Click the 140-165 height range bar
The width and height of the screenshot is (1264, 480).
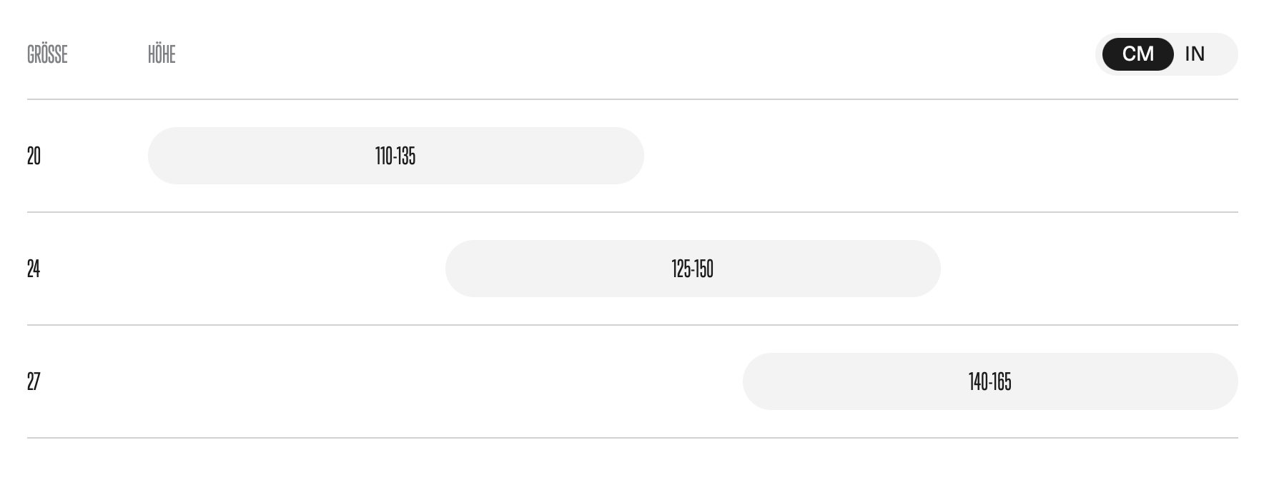[989, 381]
